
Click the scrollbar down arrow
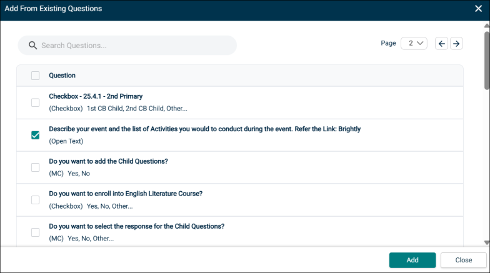tap(486, 242)
